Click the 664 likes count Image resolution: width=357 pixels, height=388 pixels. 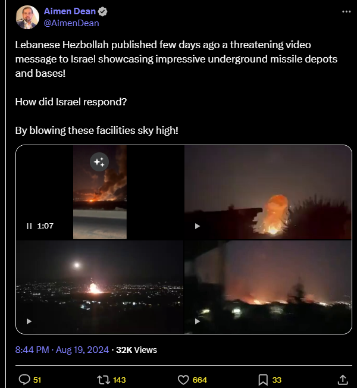point(200,380)
